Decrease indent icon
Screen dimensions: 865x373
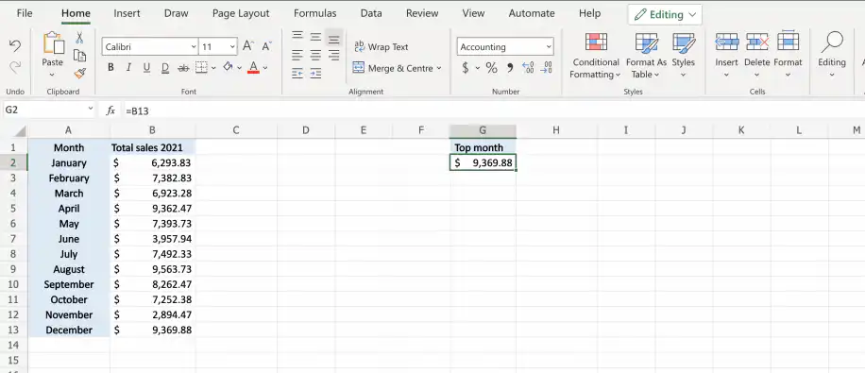[297, 73]
